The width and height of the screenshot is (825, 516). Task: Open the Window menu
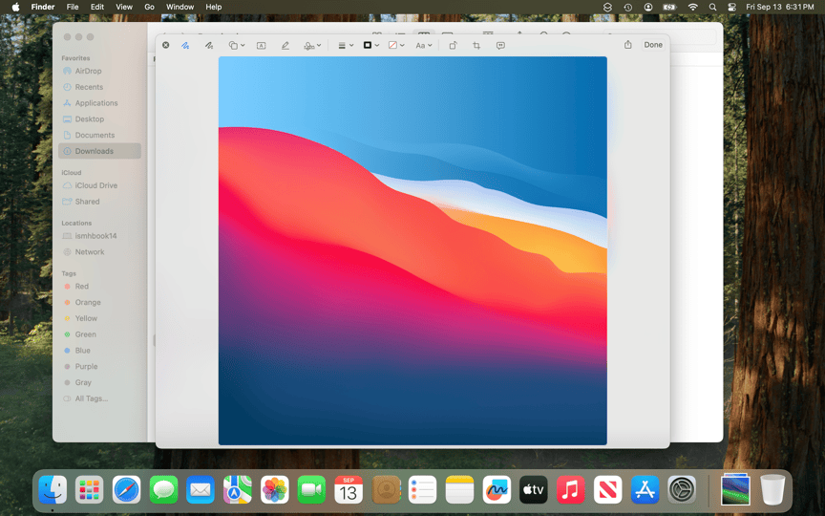point(180,7)
